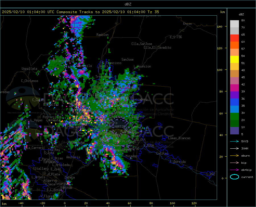The height and width of the screenshot is (207, 256).
Task: Click the Anchoris map label
Action: (x=73, y=157)
